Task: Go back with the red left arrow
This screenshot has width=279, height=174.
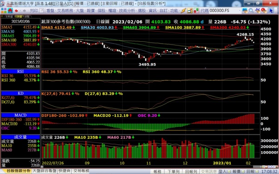Action: pos(16,11)
